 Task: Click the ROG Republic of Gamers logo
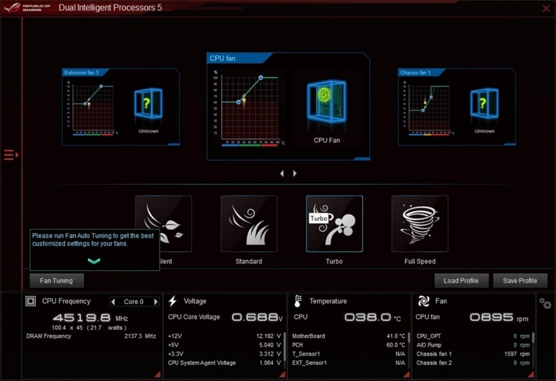click(28, 7)
